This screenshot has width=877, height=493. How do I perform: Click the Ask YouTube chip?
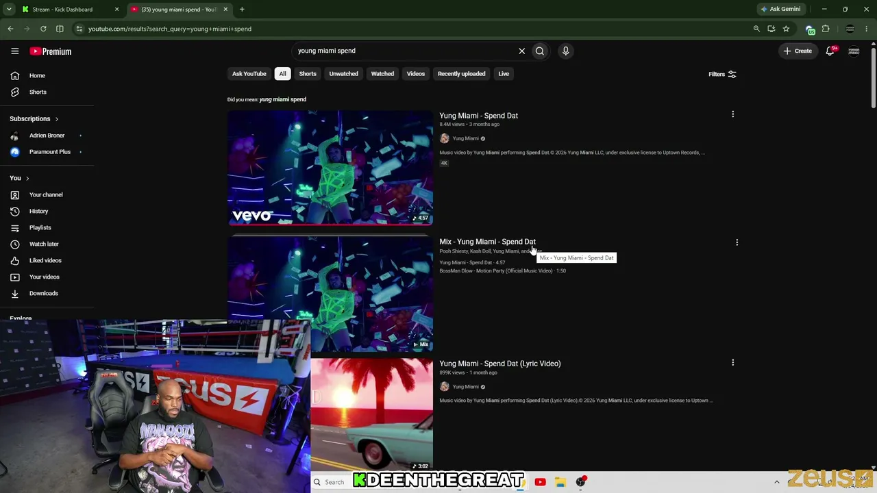249,74
